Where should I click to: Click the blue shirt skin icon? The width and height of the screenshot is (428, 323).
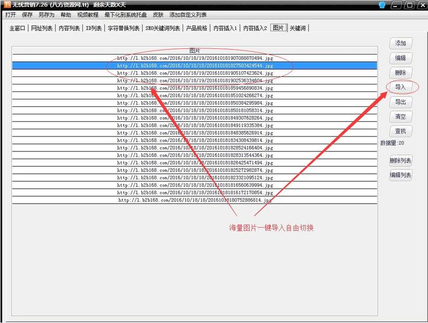382,5
